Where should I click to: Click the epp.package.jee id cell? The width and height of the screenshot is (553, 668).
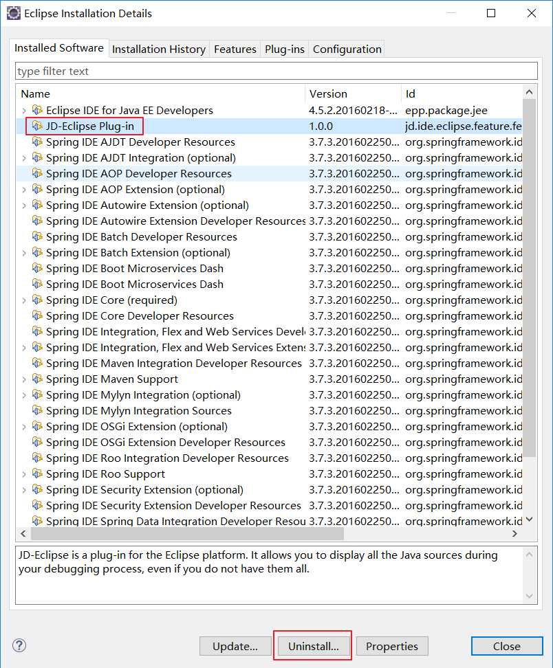pyautogui.click(x=446, y=111)
